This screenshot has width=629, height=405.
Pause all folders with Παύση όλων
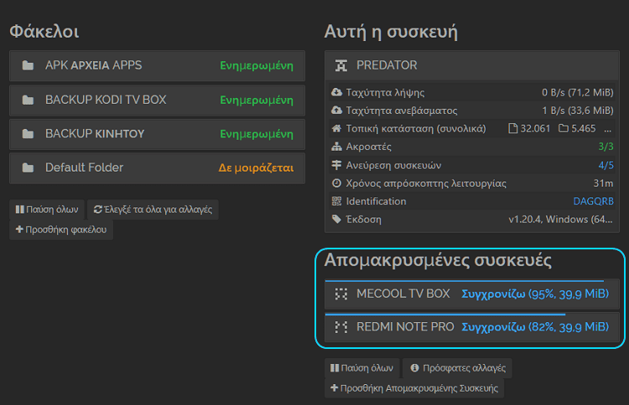click(x=47, y=209)
